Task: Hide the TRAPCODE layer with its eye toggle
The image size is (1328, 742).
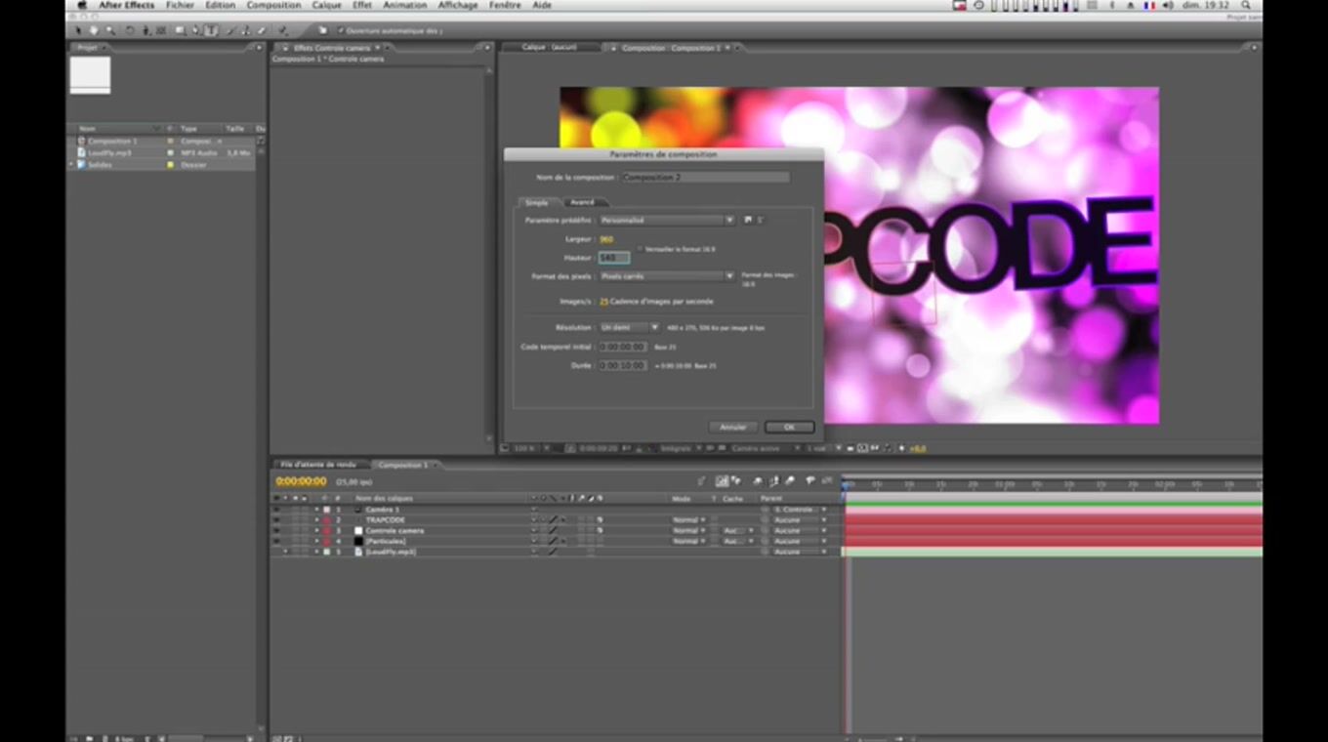Action: point(275,520)
